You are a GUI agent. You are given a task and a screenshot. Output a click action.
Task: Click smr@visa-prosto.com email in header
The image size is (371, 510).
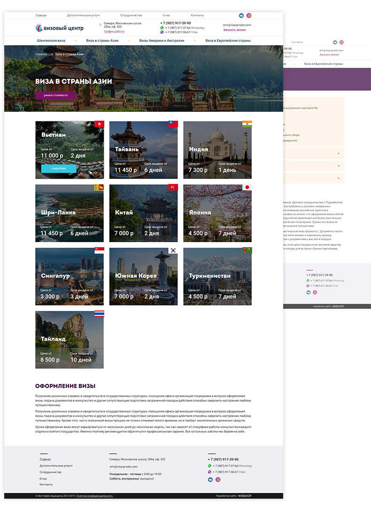pyautogui.click(x=237, y=25)
